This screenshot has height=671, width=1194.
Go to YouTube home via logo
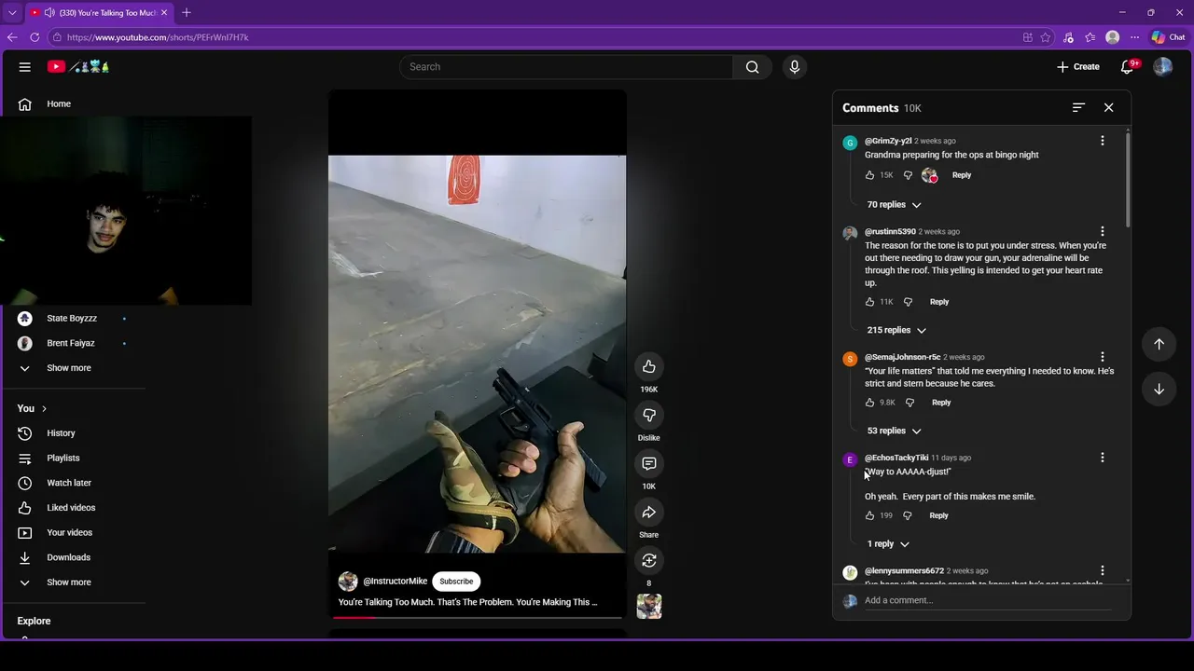point(78,67)
